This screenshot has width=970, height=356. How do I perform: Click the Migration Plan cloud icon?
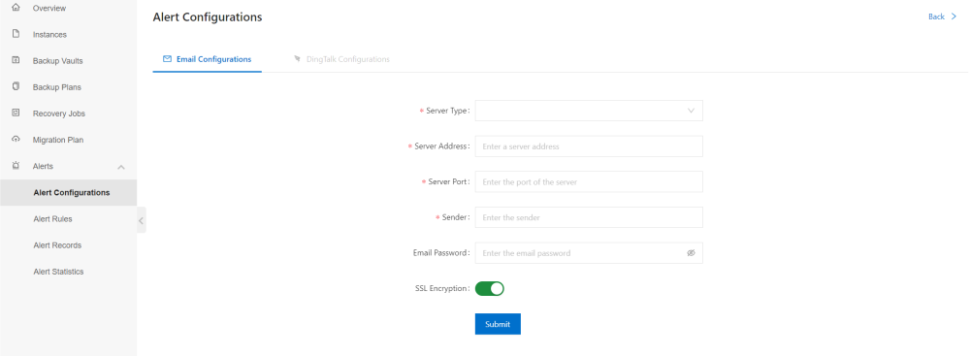coord(16,140)
